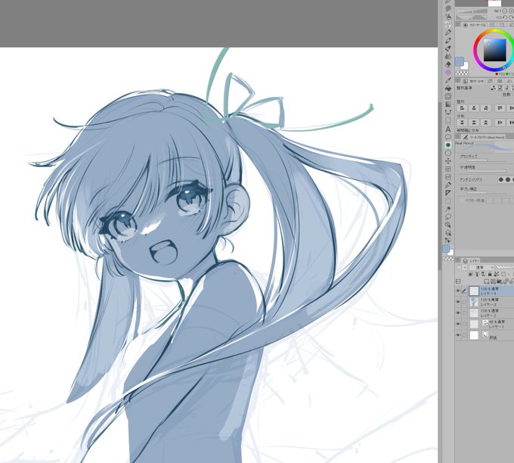Screen dimensions: 514x463
Task: Click the lock layer padlock icon
Action: click(490, 274)
